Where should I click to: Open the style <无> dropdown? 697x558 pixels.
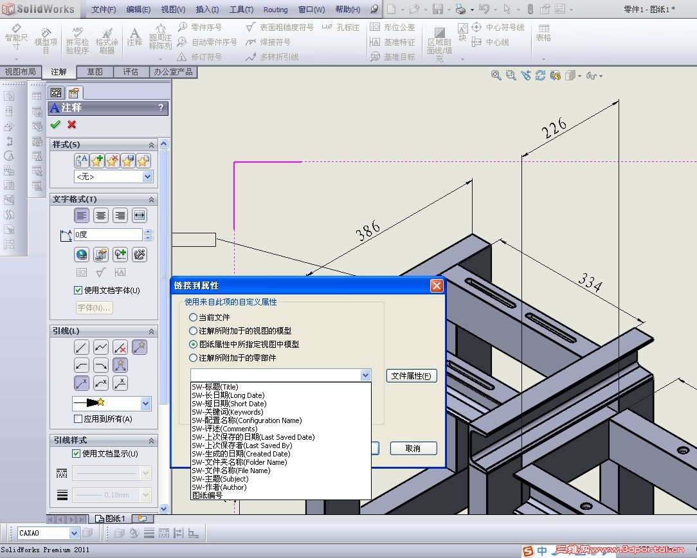[x=147, y=177]
